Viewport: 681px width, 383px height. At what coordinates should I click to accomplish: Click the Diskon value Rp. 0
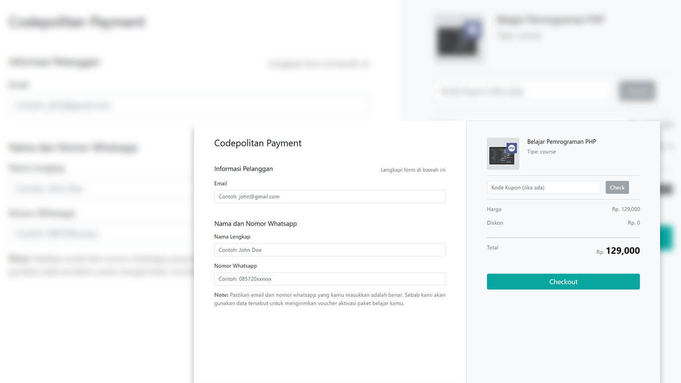click(x=634, y=223)
